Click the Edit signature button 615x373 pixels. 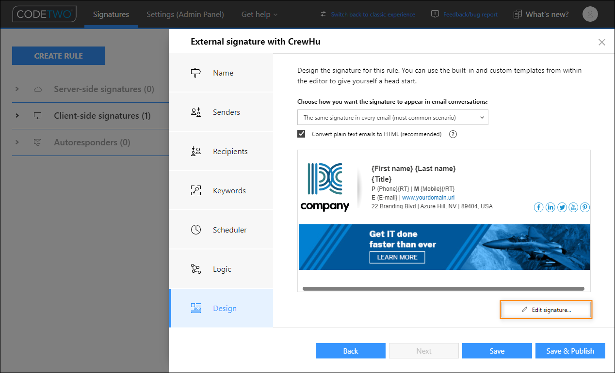coord(546,310)
